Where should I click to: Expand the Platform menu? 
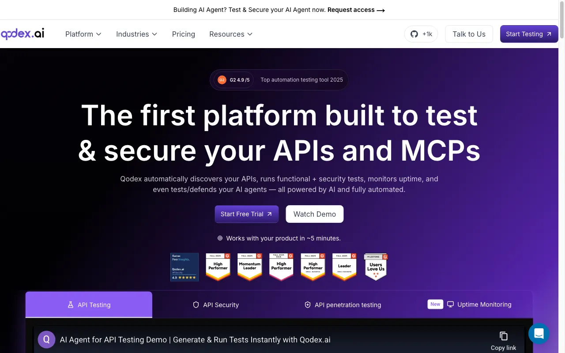point(83,34)
